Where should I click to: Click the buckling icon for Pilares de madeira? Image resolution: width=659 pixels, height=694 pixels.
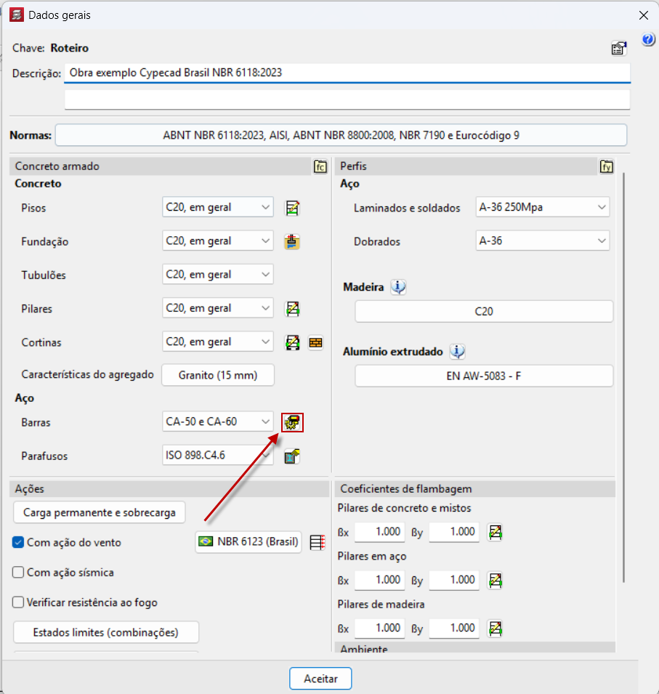pyautogui.click(x=496, y=629)
